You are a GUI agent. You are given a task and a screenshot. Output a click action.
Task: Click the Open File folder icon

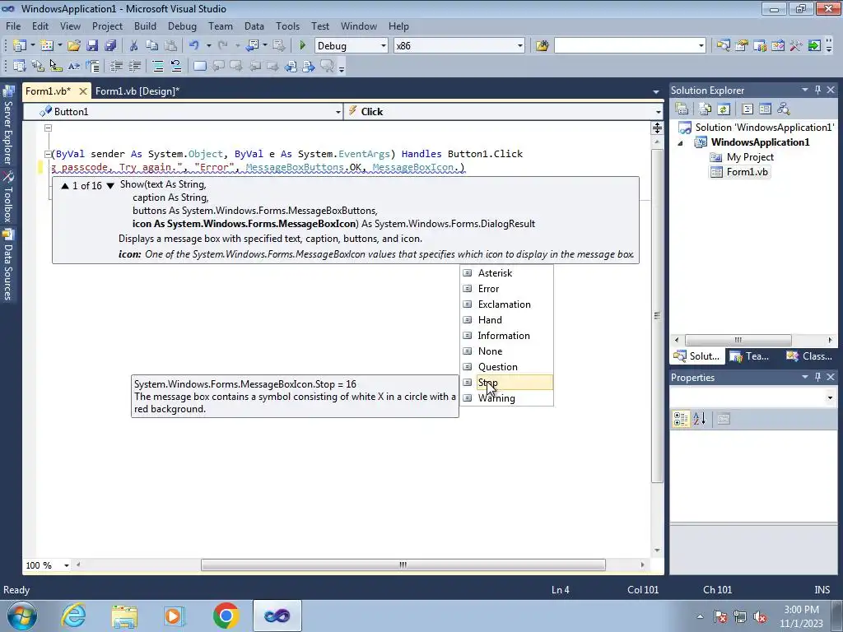point(73,46)
